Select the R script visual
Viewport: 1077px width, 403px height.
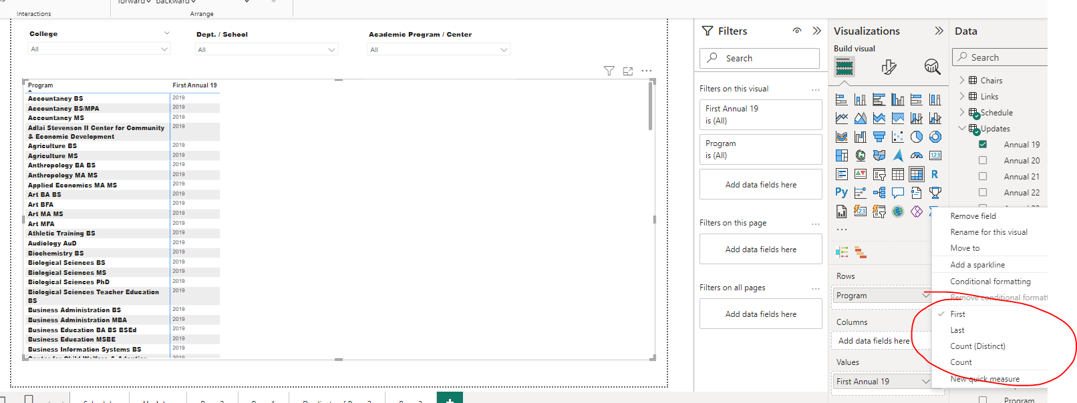(935, 174)
